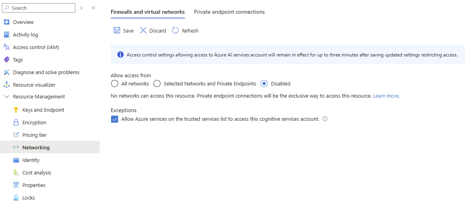Open Encryption via its lock icon
This screenshot has width=465, height=205.
[16, 123]
